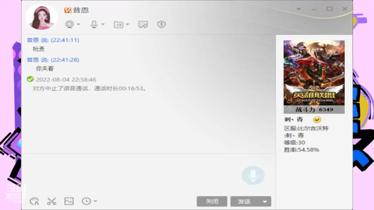Maximize the chat window
This screenshot has height=210, width=374.
pyautogui.click(x=330, y=9)
